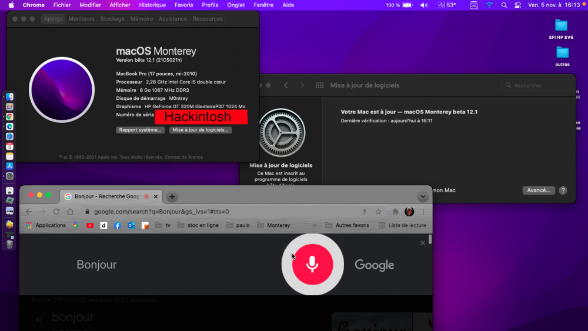This screenshot has width=588, height=331.
Task: Open Apple menu
Action: click(11, 5)
